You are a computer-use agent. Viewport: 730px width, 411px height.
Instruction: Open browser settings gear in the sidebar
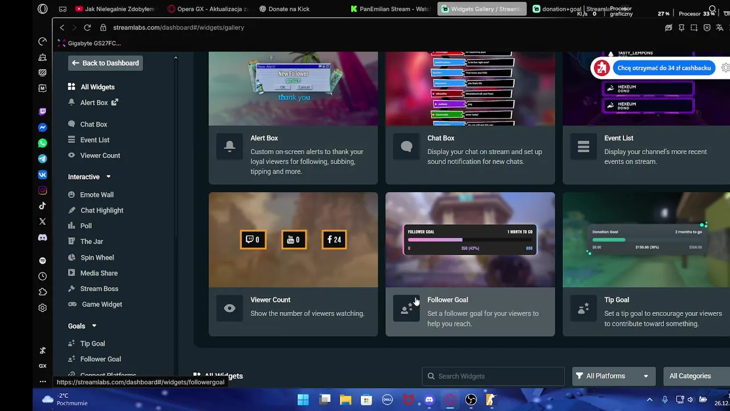(x=43, y=308)
